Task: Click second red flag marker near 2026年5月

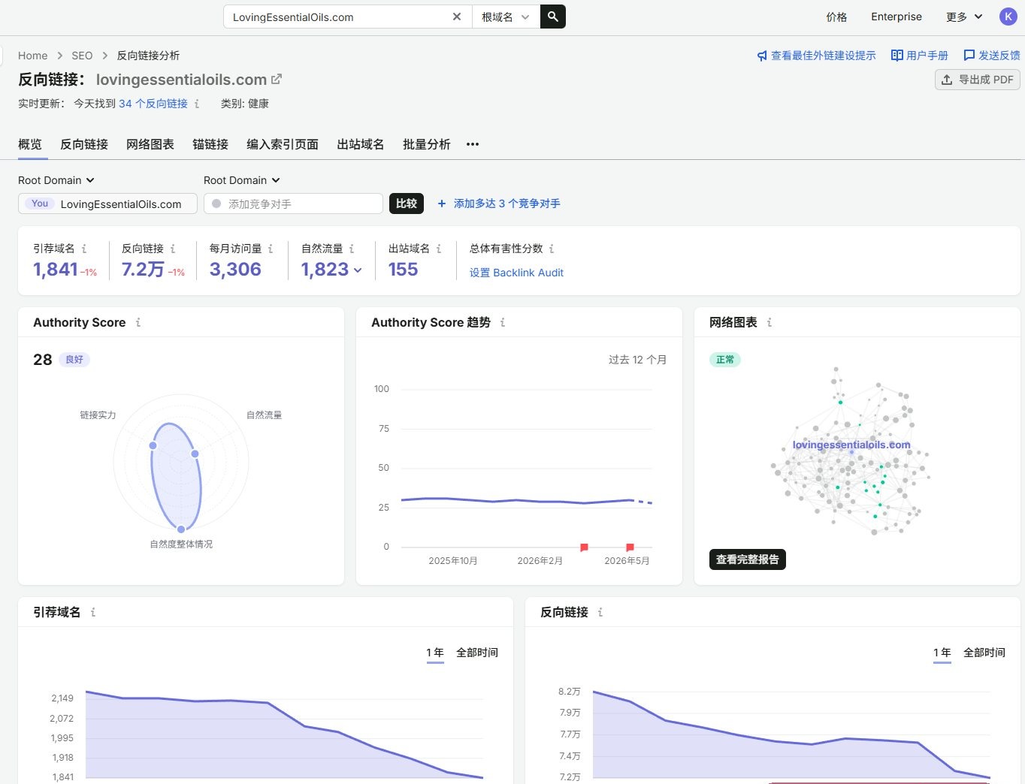Action: tap(630, 547)
